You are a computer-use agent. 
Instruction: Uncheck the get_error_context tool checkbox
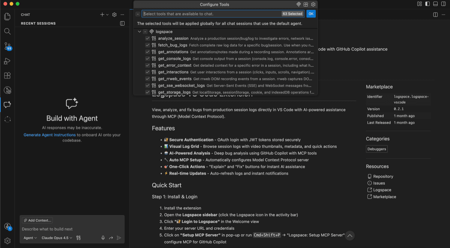[148, 65]
